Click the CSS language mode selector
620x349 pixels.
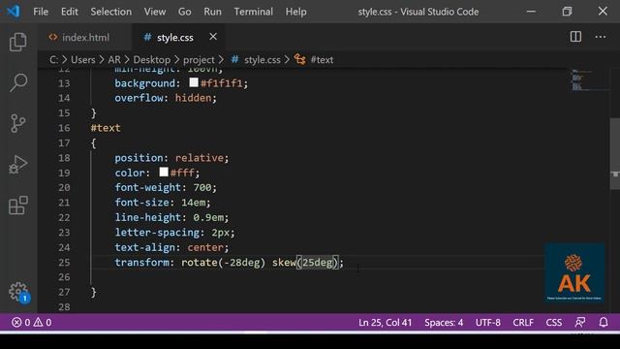click(x=553, y=323)
